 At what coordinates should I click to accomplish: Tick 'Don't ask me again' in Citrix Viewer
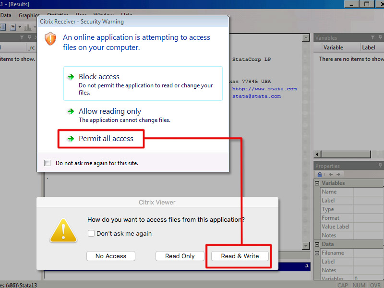click(91, 233)
